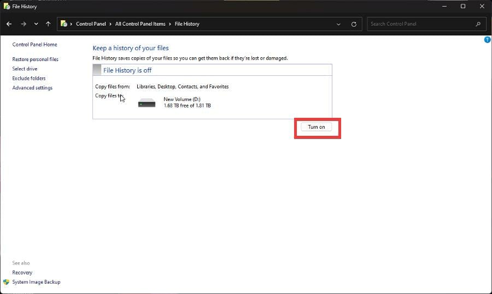The image size is (492, 294).
Task: Open recent locations dropdown arrow
Action: (36, 24)
